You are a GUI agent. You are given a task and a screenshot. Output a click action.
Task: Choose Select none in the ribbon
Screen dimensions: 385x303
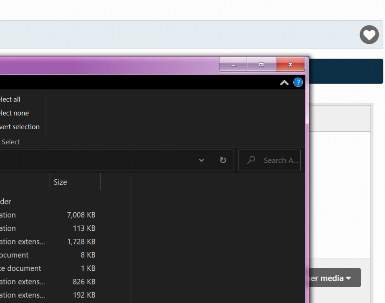tap(15, 113)
